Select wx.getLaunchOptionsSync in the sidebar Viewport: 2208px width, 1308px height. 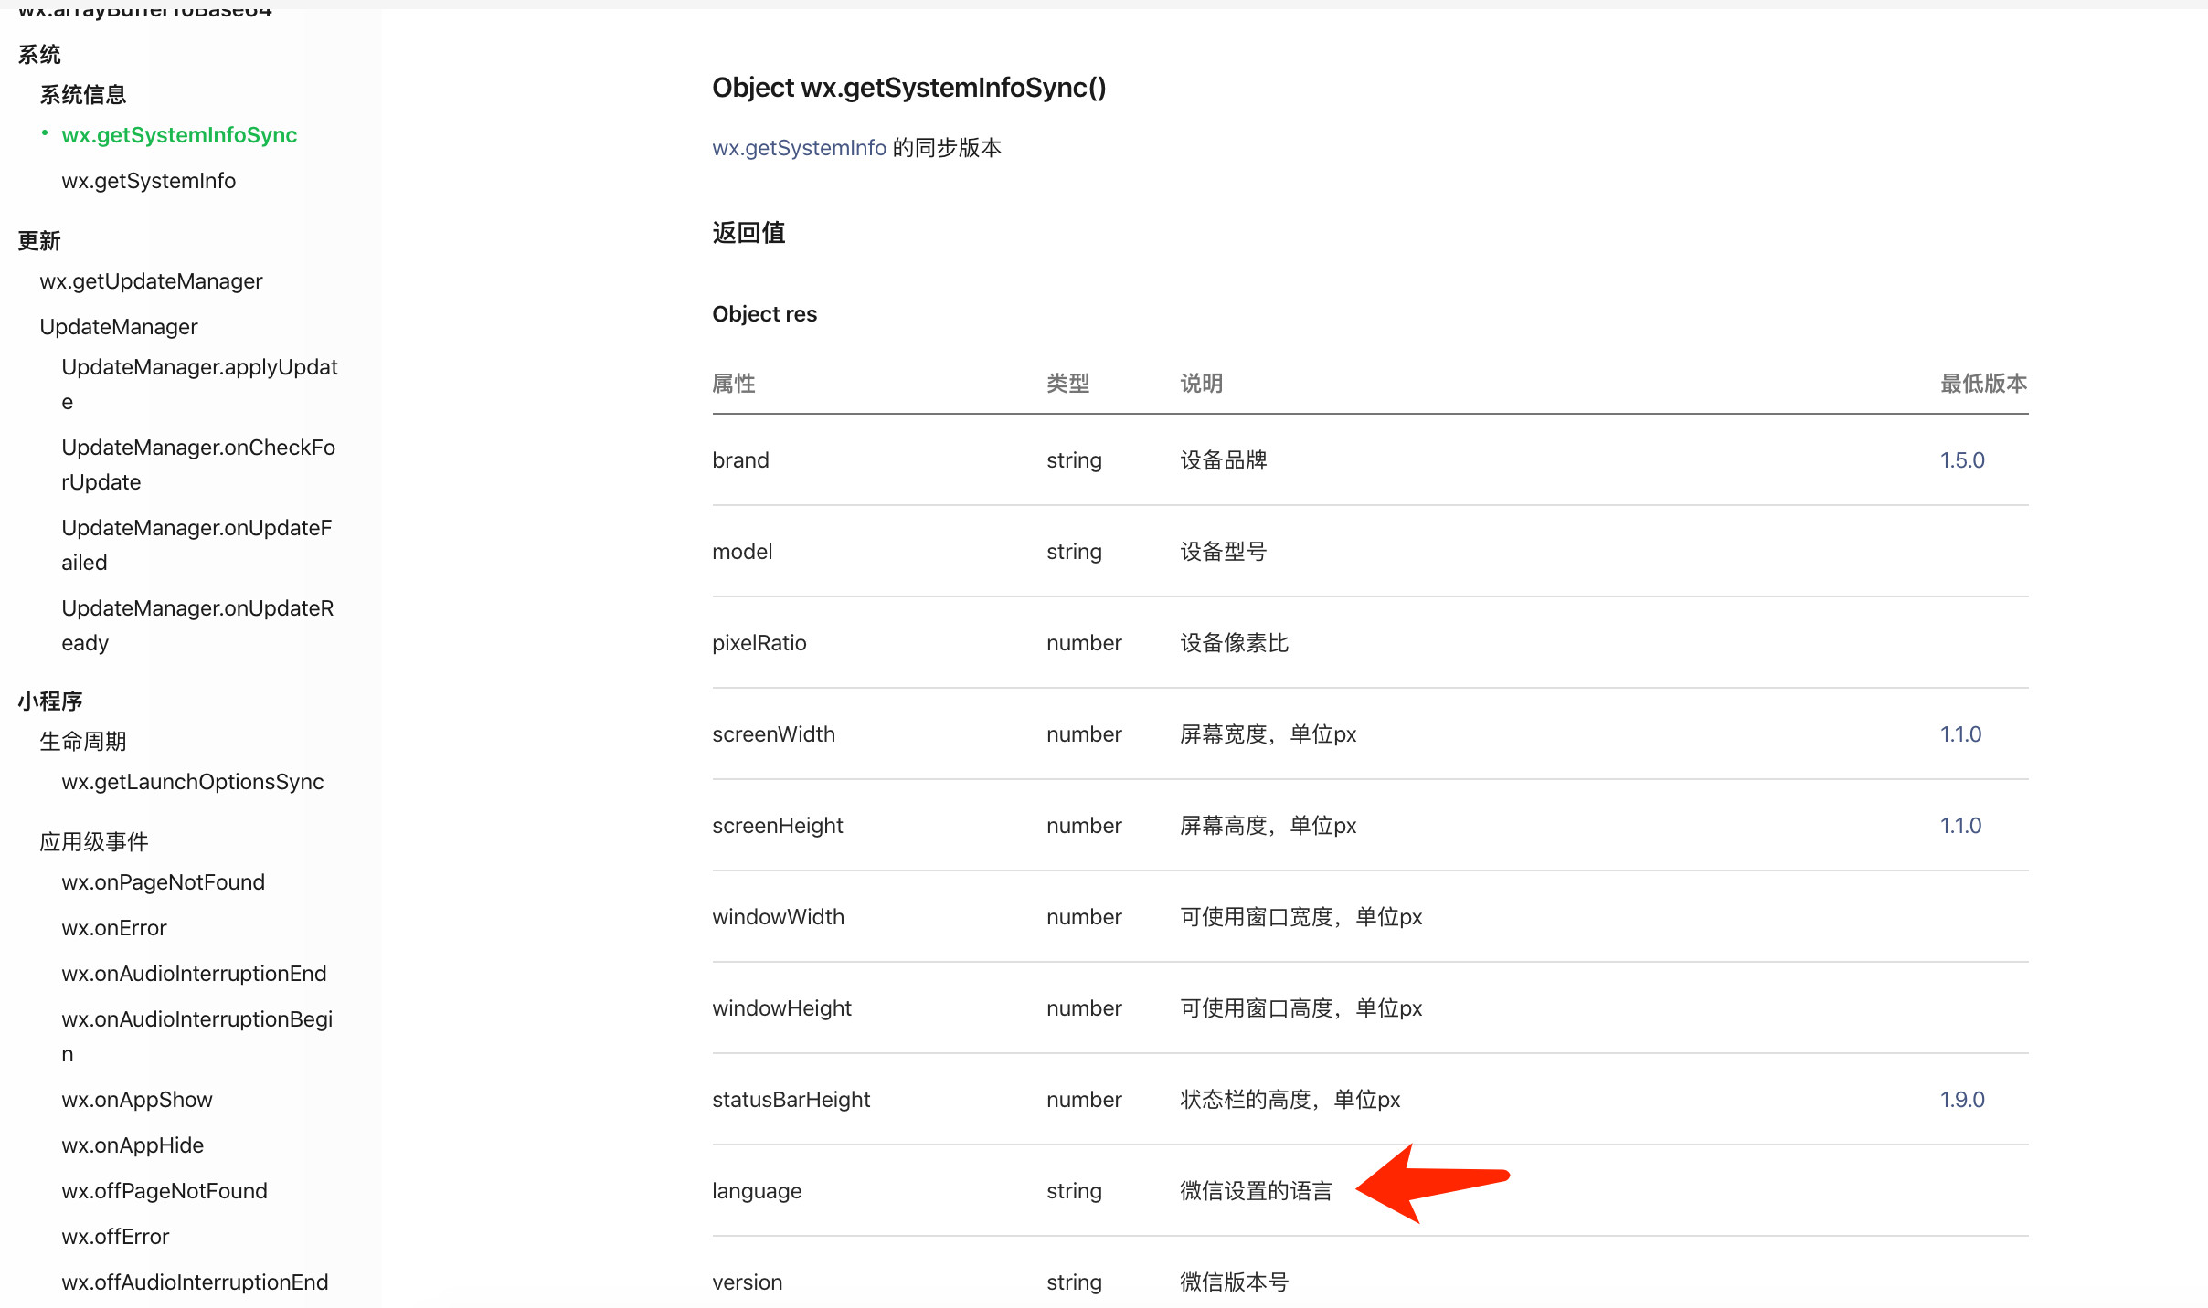pyautogui.click(x=193, y=781)
